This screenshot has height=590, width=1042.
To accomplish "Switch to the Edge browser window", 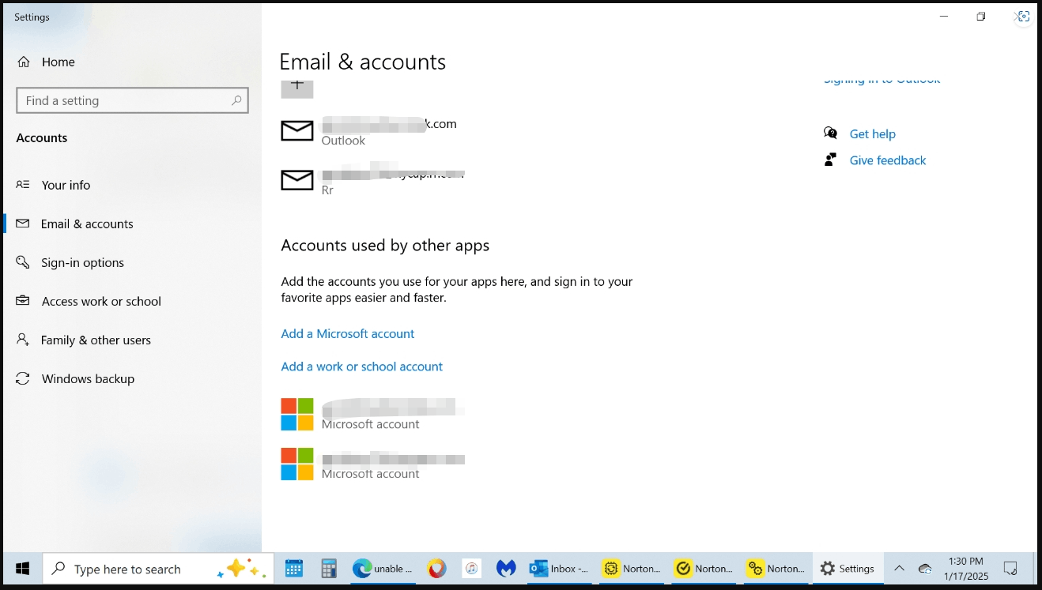I will pyautogui.click(x=383, y=569).
